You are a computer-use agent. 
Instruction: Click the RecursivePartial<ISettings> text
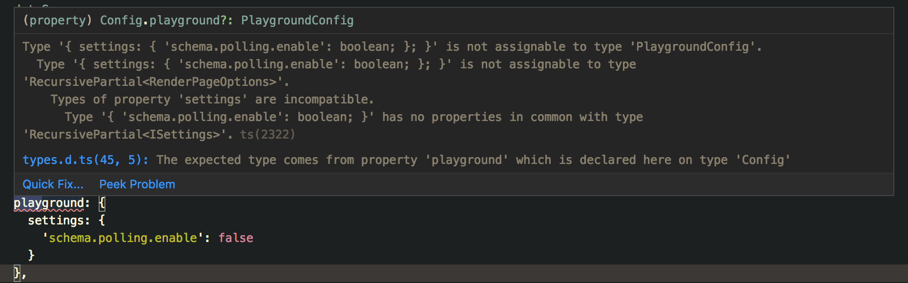click(128, 134)
